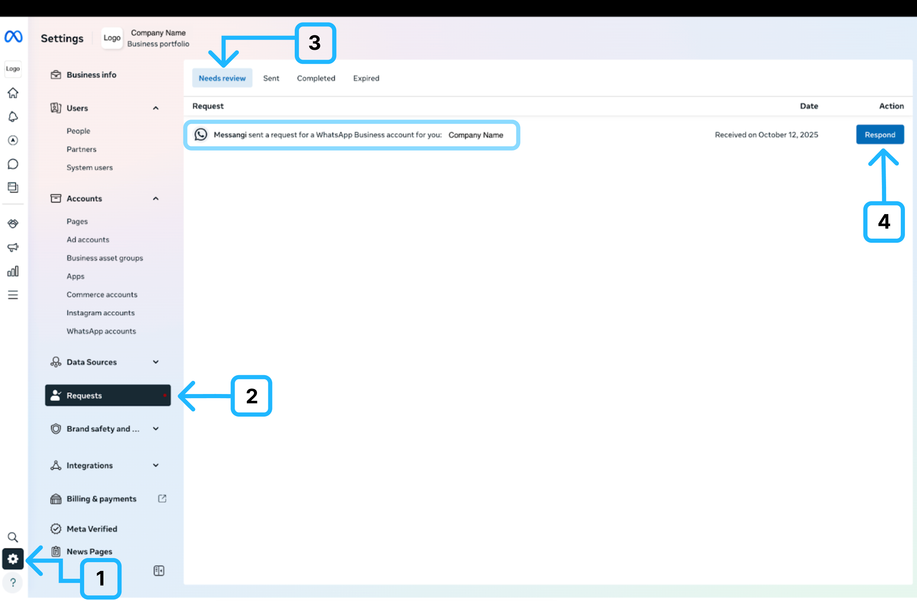Click the hamburger all tools icon
This screenshot has height=601, width=917.
coord(13,295)
